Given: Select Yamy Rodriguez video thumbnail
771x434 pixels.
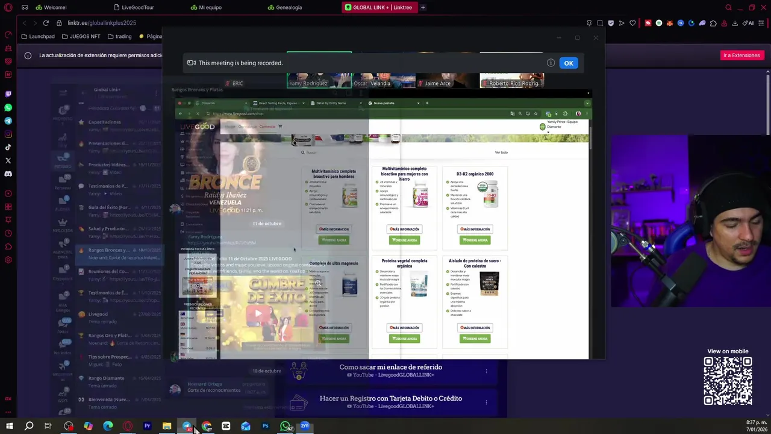Looking at the screenshot, I should [319, 70].
